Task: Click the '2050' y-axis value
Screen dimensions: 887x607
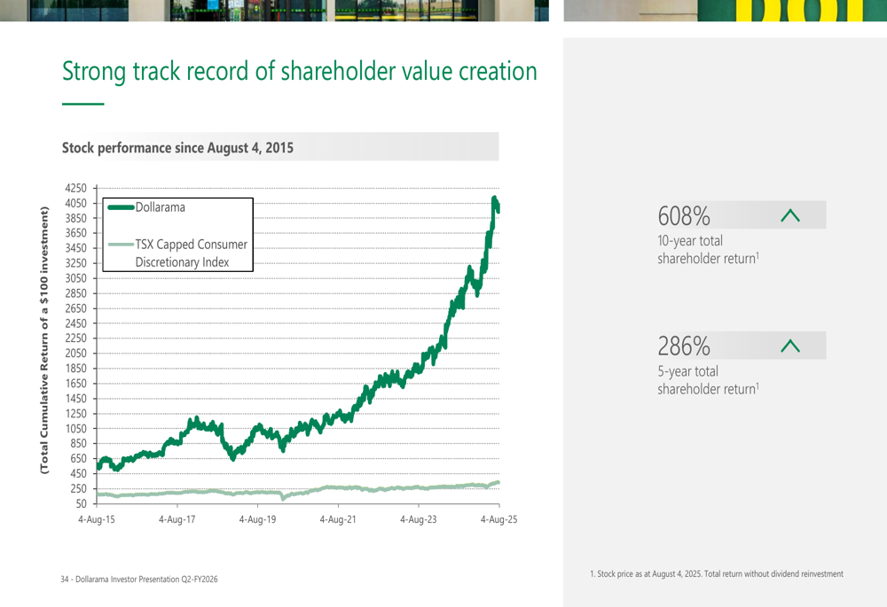Action: (x=75, y=354)
